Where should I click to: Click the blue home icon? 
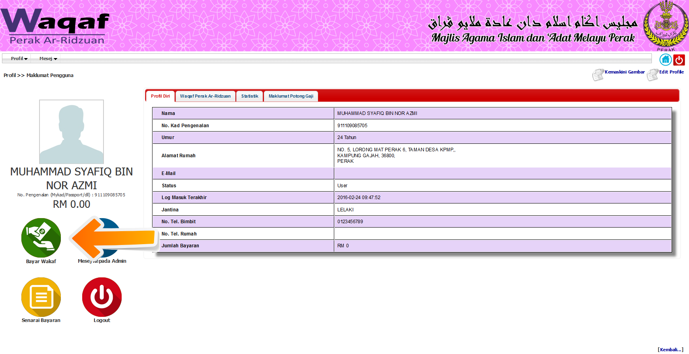click(x=666, y=60)
